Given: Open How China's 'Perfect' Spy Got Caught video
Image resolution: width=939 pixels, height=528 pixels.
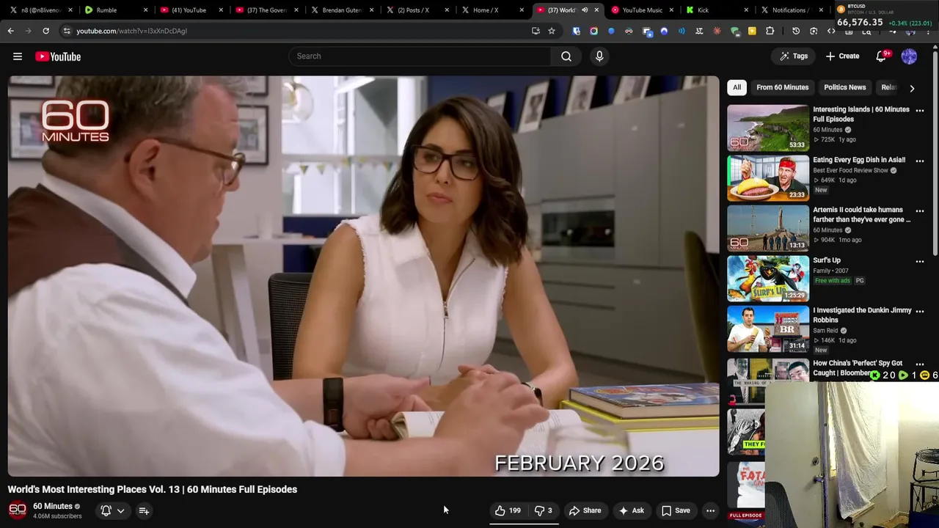Looking at the screenshot, I should tap(858, 367).
